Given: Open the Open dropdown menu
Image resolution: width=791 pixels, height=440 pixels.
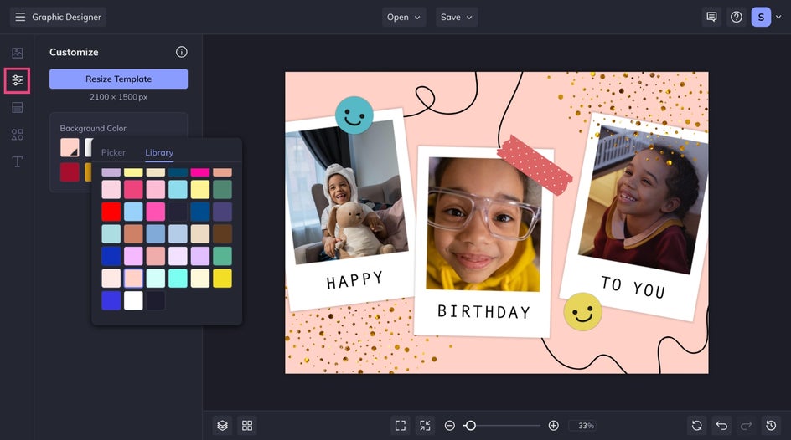Looking at the screenshot, I should tap(404, 17).
